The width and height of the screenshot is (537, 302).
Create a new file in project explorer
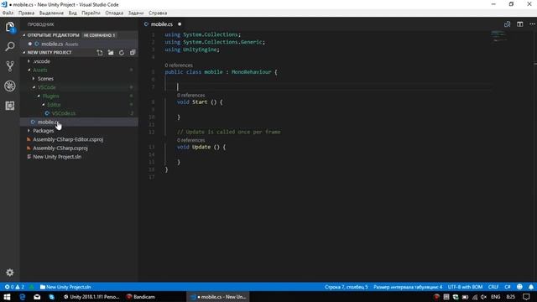tap(100, 53)
